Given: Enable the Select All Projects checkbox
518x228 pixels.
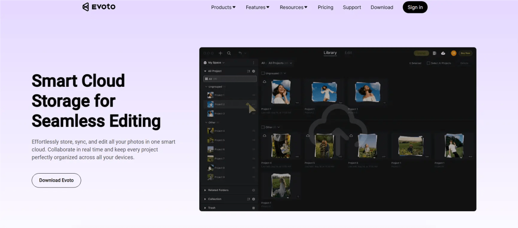Looking at the screenshot, I should pyautogui.click(x=429, y=63).
